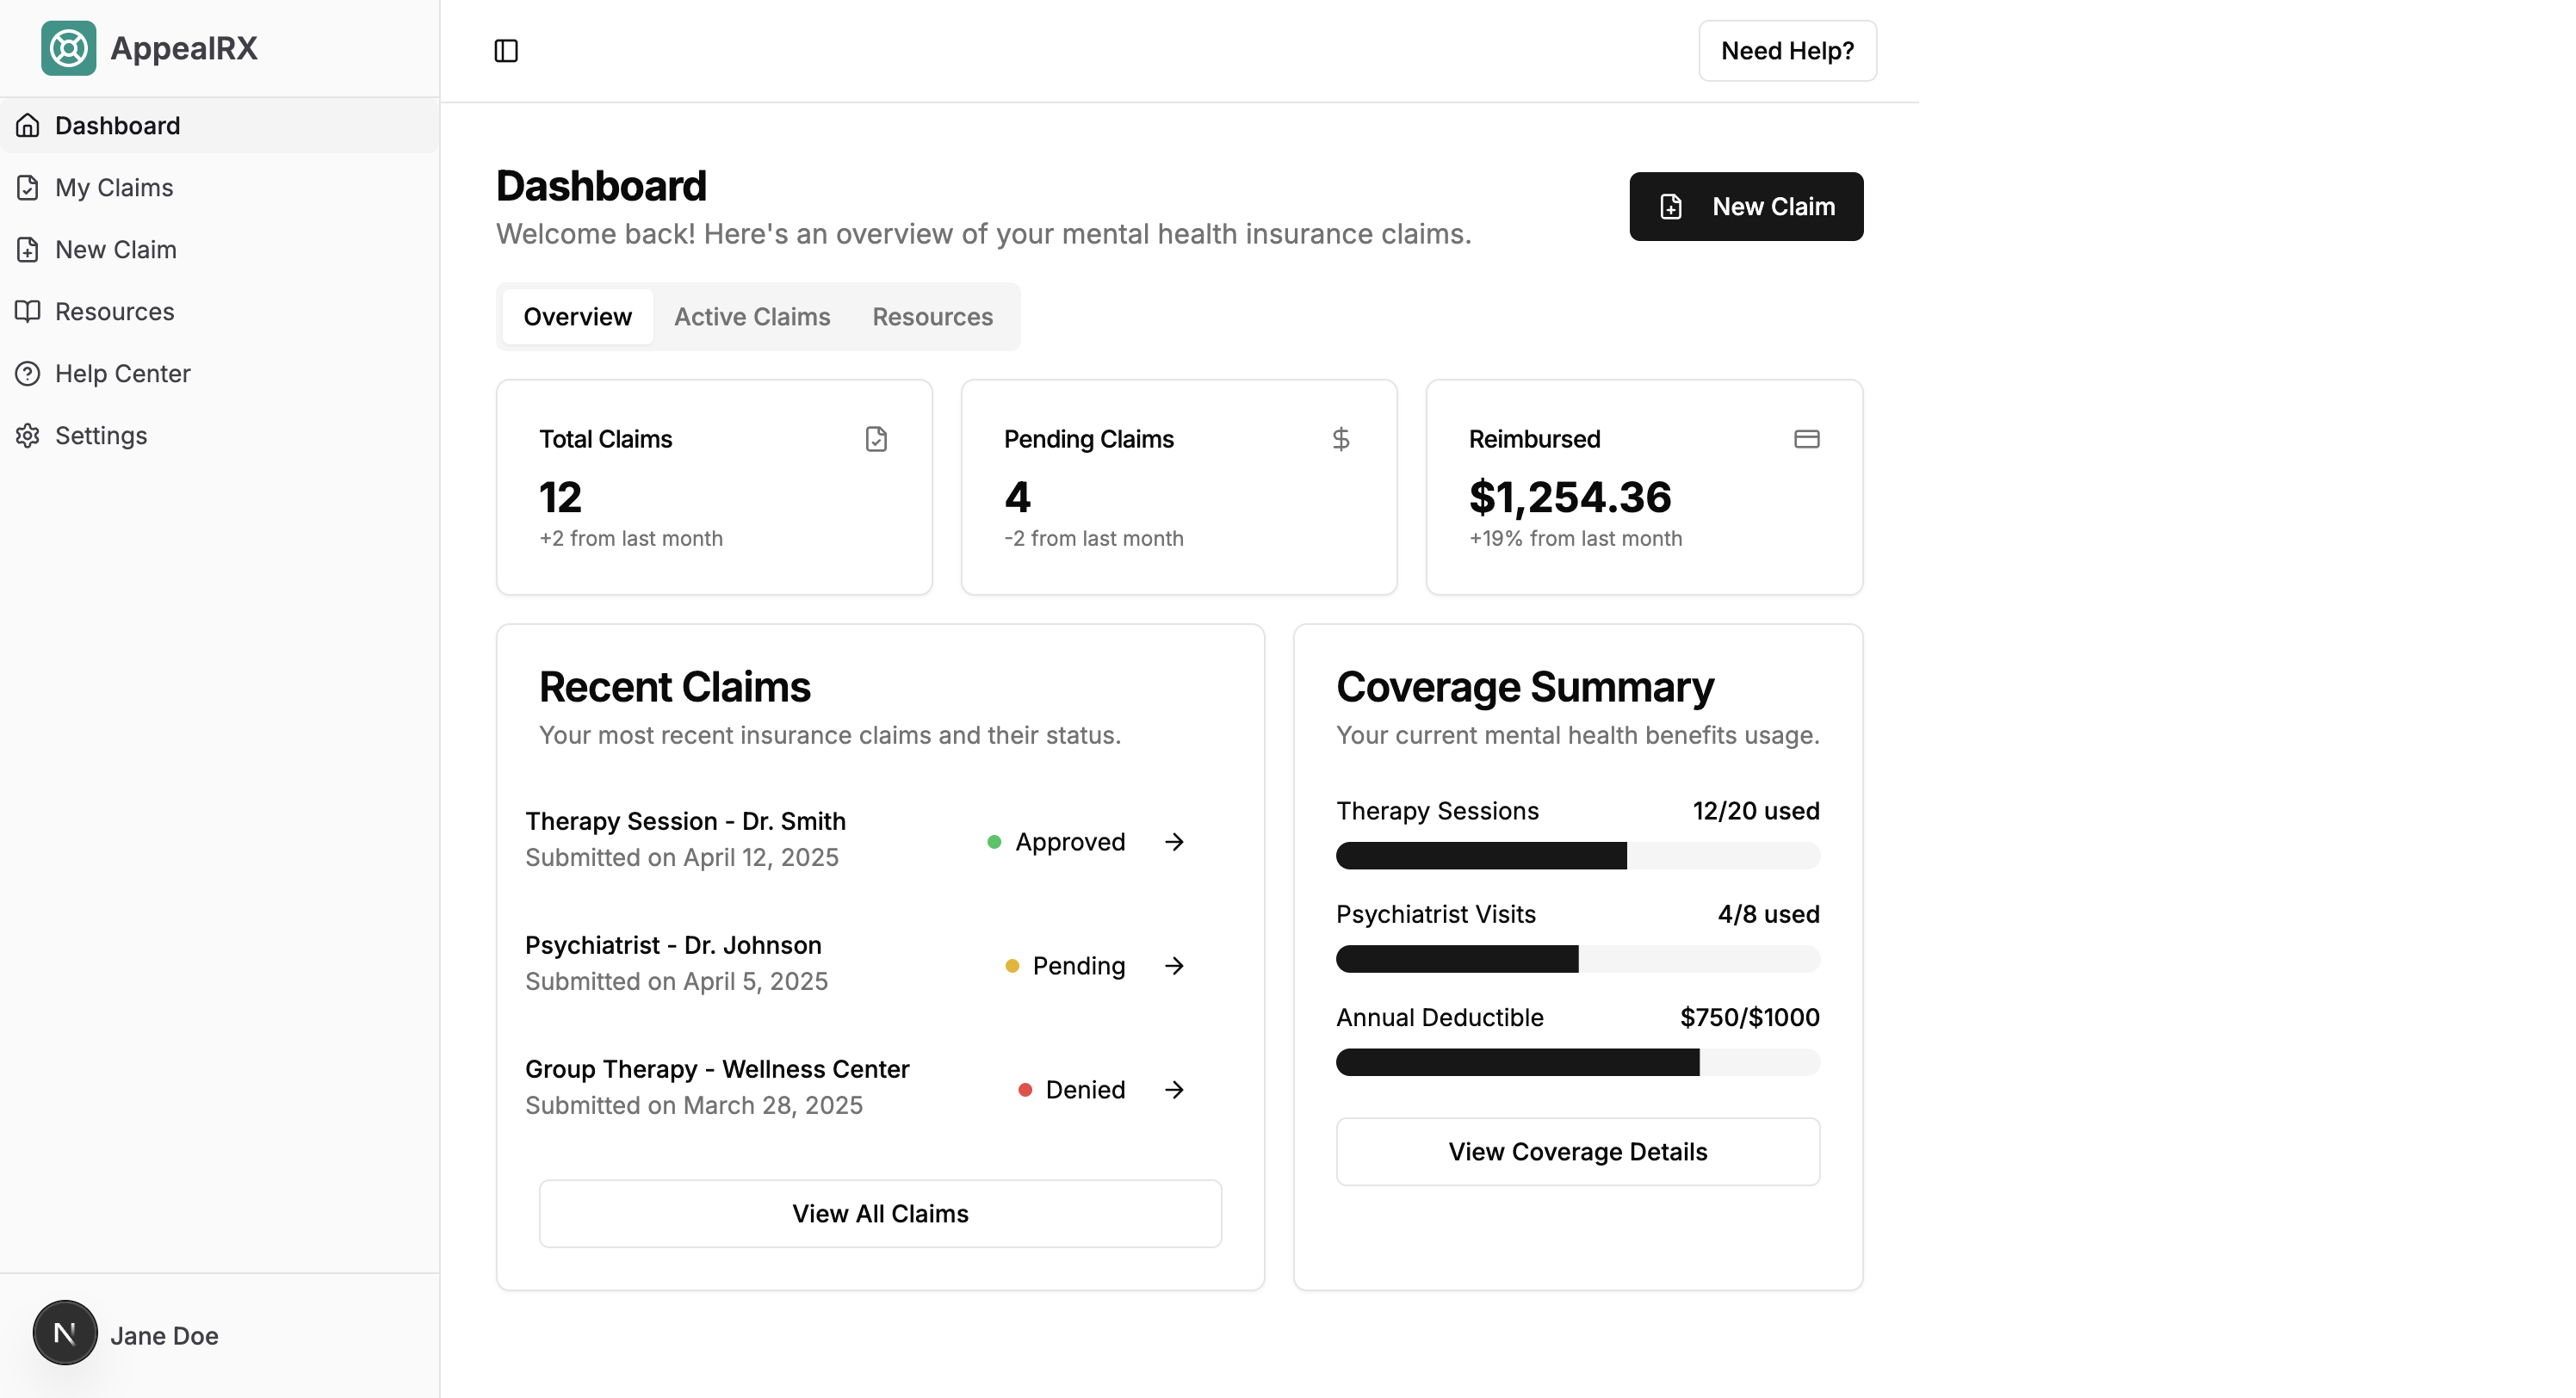Open the approved Dr. Smith claim arrow
The image size is (2576, 1398).
1174,842
